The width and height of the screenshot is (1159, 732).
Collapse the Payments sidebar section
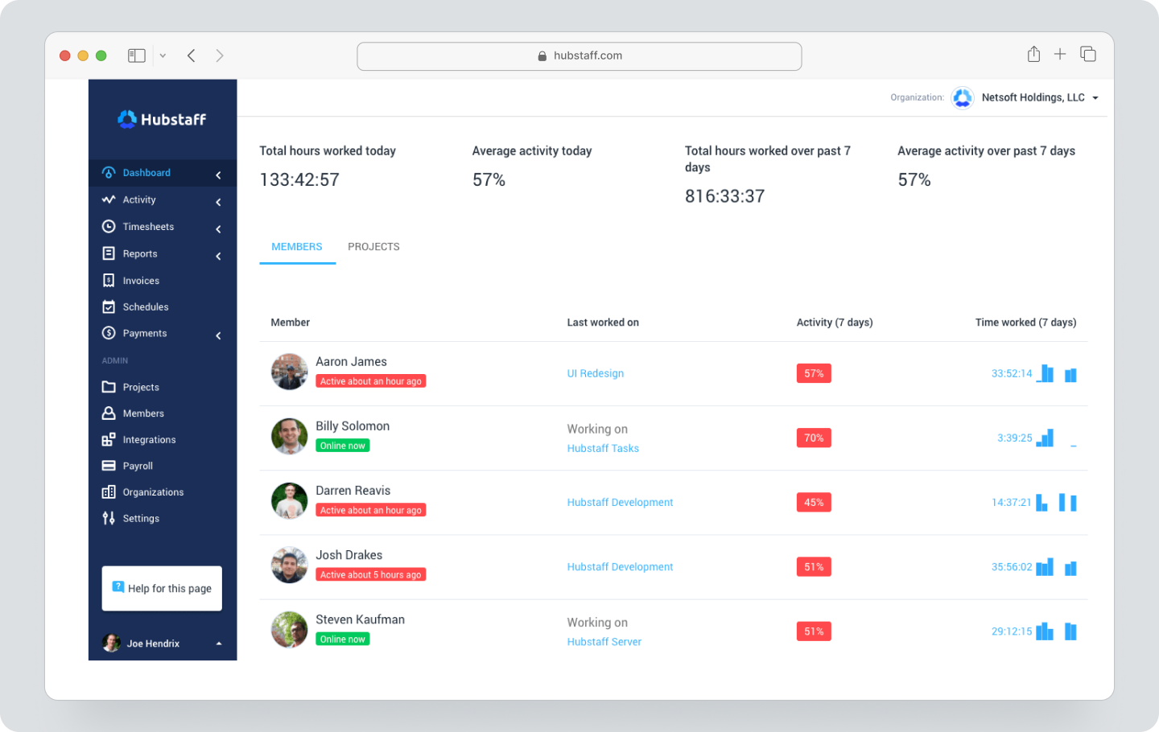click(x=217, y=335)
